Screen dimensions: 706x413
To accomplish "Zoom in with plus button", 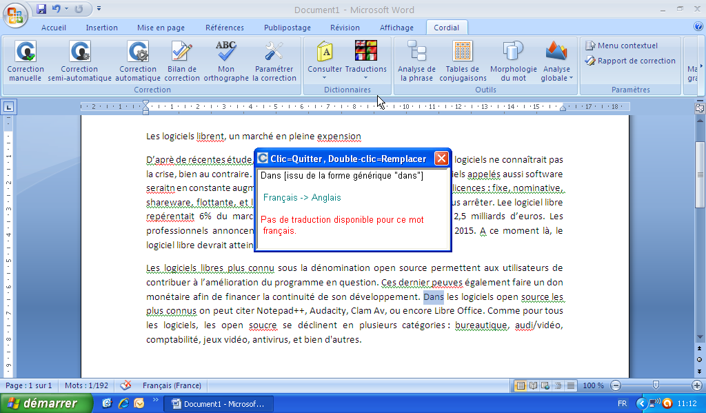I will click(x=697, y=385).
